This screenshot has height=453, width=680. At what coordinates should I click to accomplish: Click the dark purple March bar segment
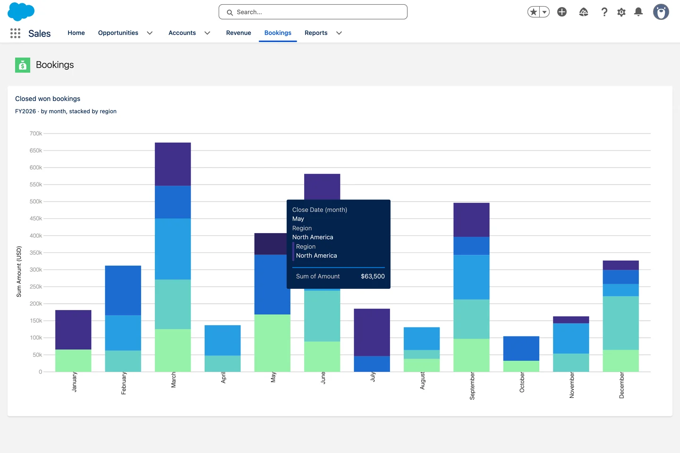click(173, 164)
